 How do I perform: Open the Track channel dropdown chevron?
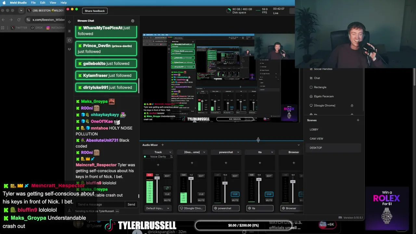[170, 152]
